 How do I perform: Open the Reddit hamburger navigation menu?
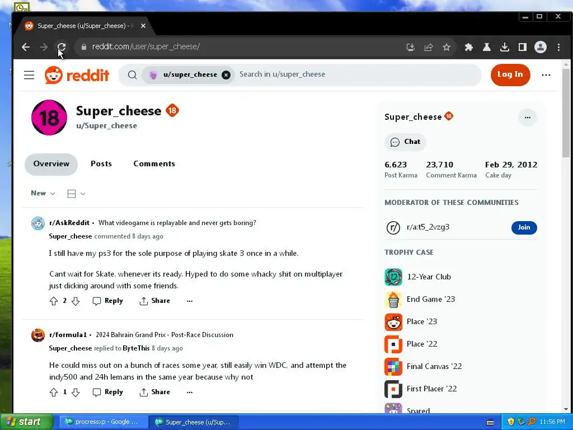coord(29,75)
